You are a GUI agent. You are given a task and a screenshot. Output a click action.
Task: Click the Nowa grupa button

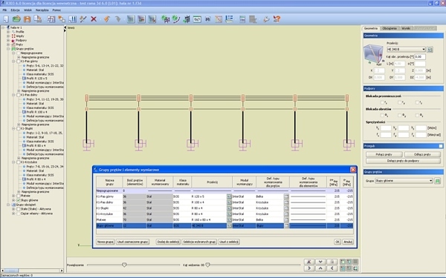pyautogui.click(x=106, y=242)
